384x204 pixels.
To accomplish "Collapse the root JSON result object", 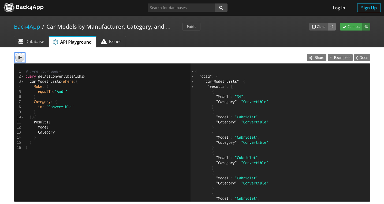I will point(192,71).
